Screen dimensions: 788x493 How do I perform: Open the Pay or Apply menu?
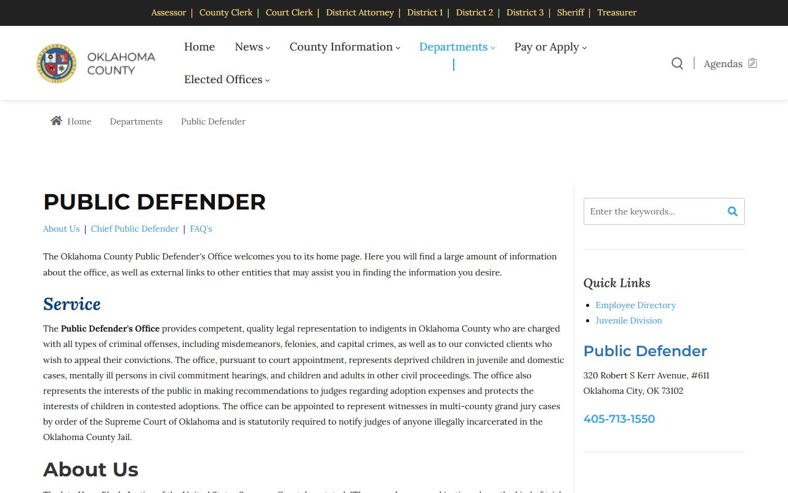(x=547, y=47)
